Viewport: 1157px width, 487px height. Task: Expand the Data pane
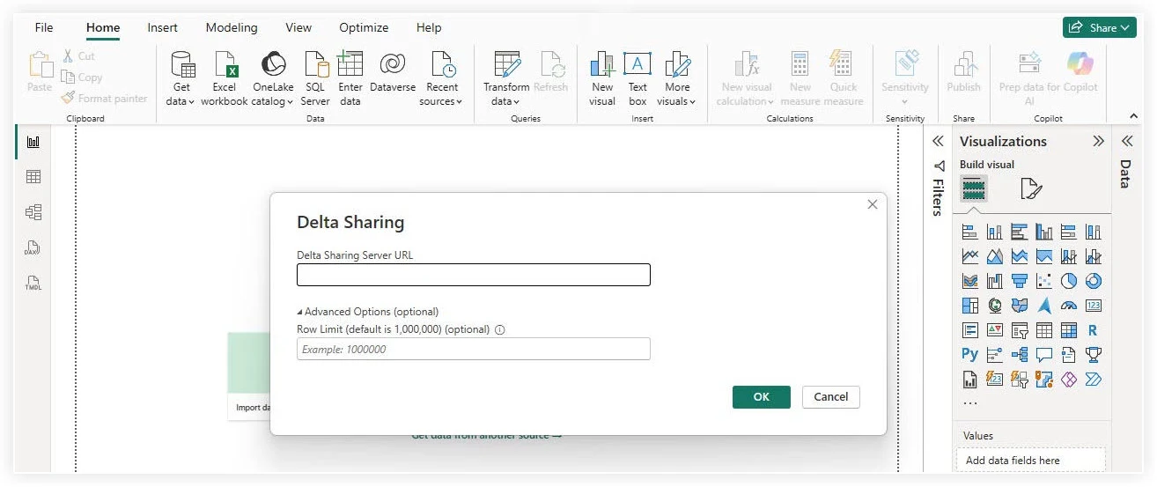point(1126,141)
